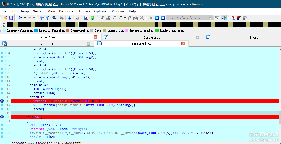
Task: Search for immediate value (binoculars with #)
Action: pos(42,18)
